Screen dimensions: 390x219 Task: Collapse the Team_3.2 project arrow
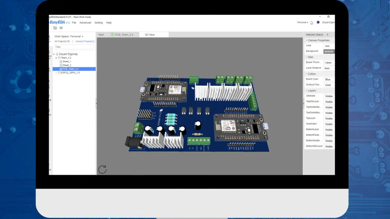pos(56,58)
